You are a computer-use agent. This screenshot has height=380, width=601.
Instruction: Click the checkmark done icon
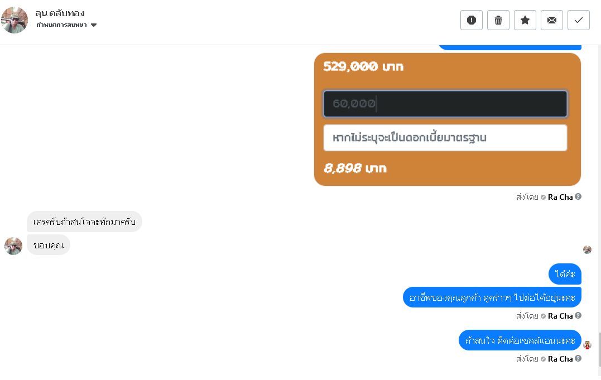[579, 20]
